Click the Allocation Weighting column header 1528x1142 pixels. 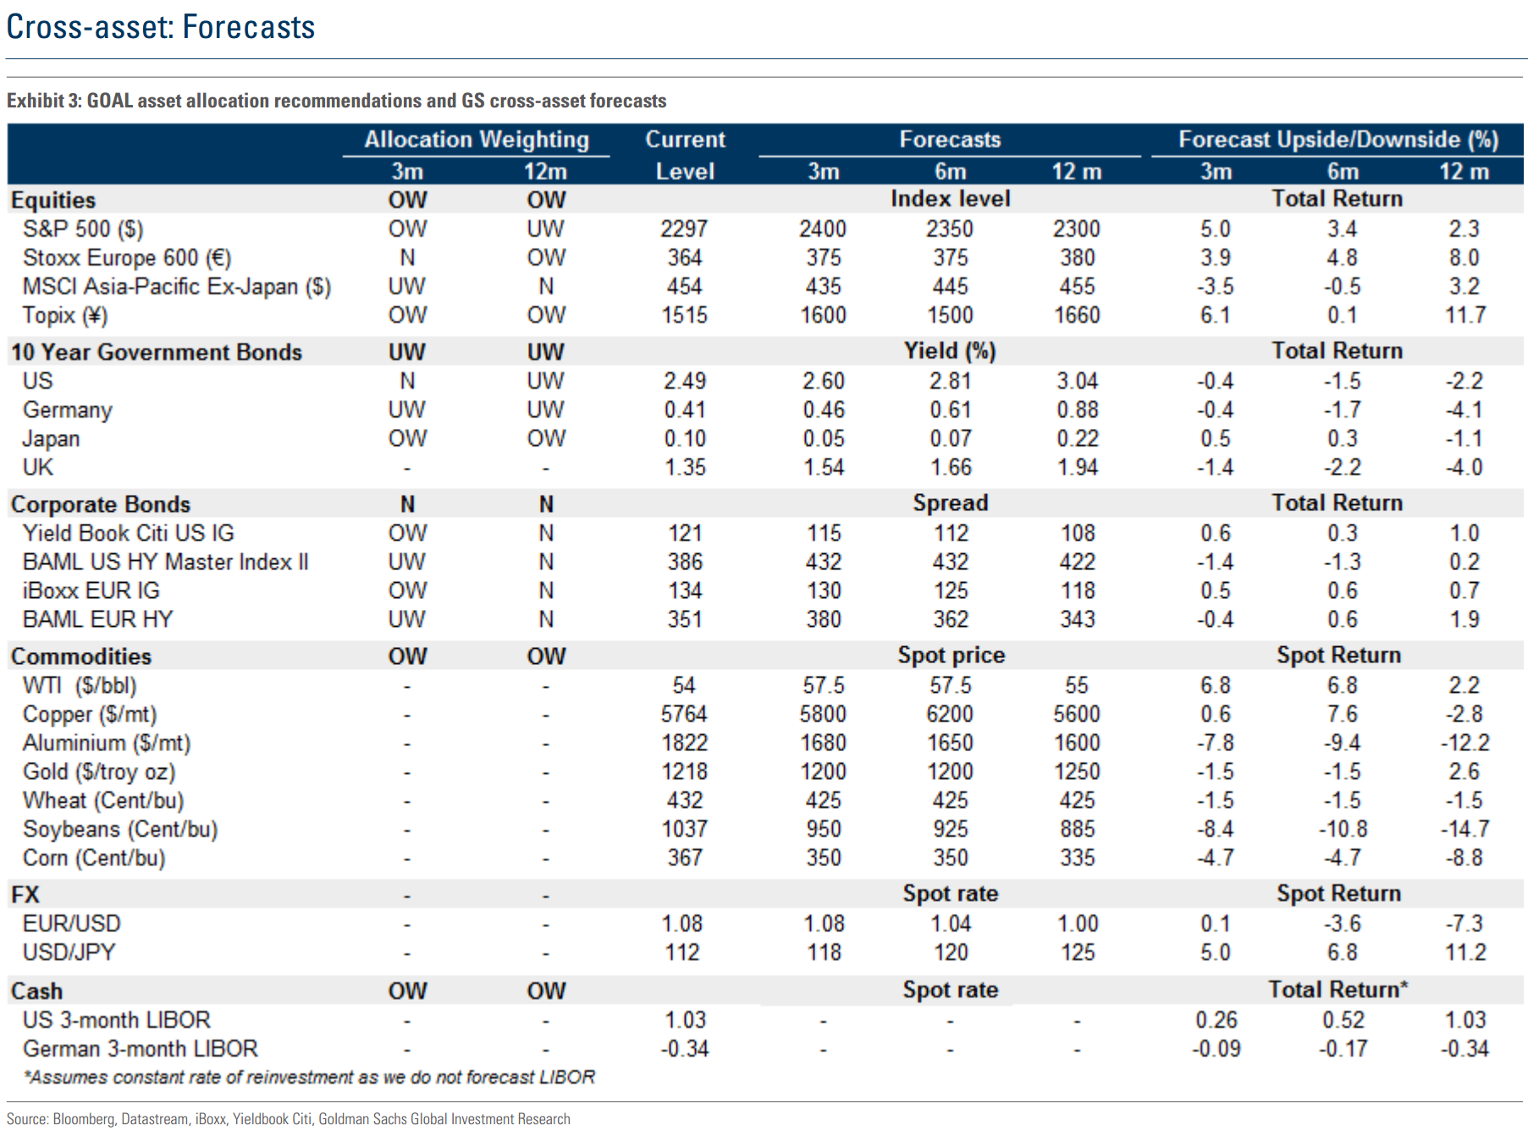(476, 140)
